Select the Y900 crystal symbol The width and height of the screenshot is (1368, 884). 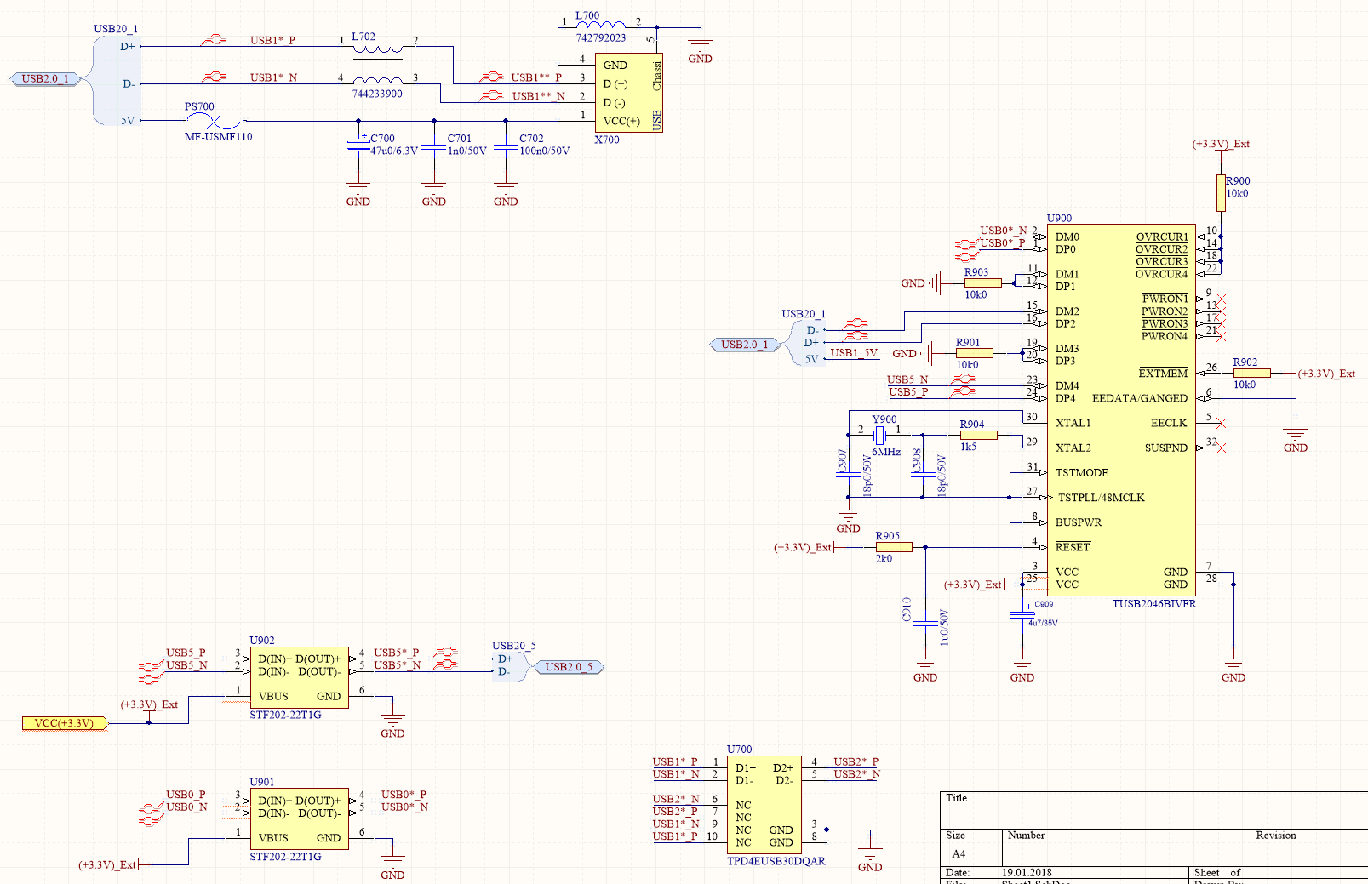880,436
